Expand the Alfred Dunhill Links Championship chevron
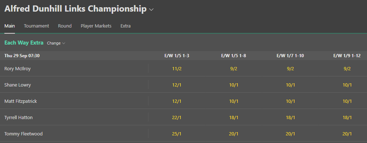The image size is (367, 143). coord(151,9)
